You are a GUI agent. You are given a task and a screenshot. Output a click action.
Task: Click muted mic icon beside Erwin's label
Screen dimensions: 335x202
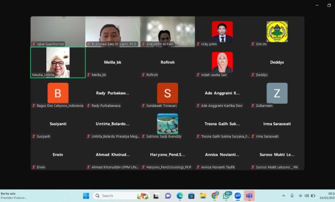(33, 167)
